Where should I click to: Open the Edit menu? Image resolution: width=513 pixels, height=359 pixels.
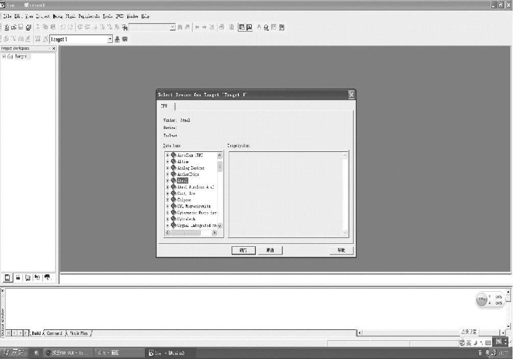(18, 16)
